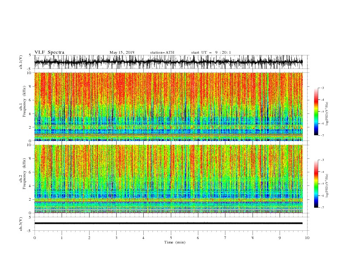Image resolution: width=346 pixels, height=267 pixels.
Task: Click the "0" time-axis tick label
Action: click(35, 238)
